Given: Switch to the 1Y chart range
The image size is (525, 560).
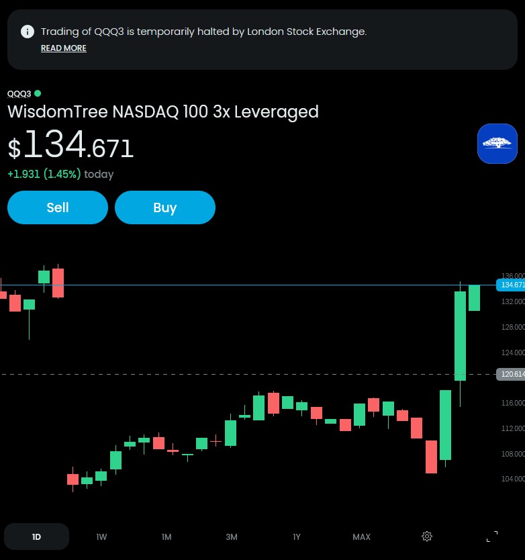Looking at the screenshot, I should coord(297,536).
